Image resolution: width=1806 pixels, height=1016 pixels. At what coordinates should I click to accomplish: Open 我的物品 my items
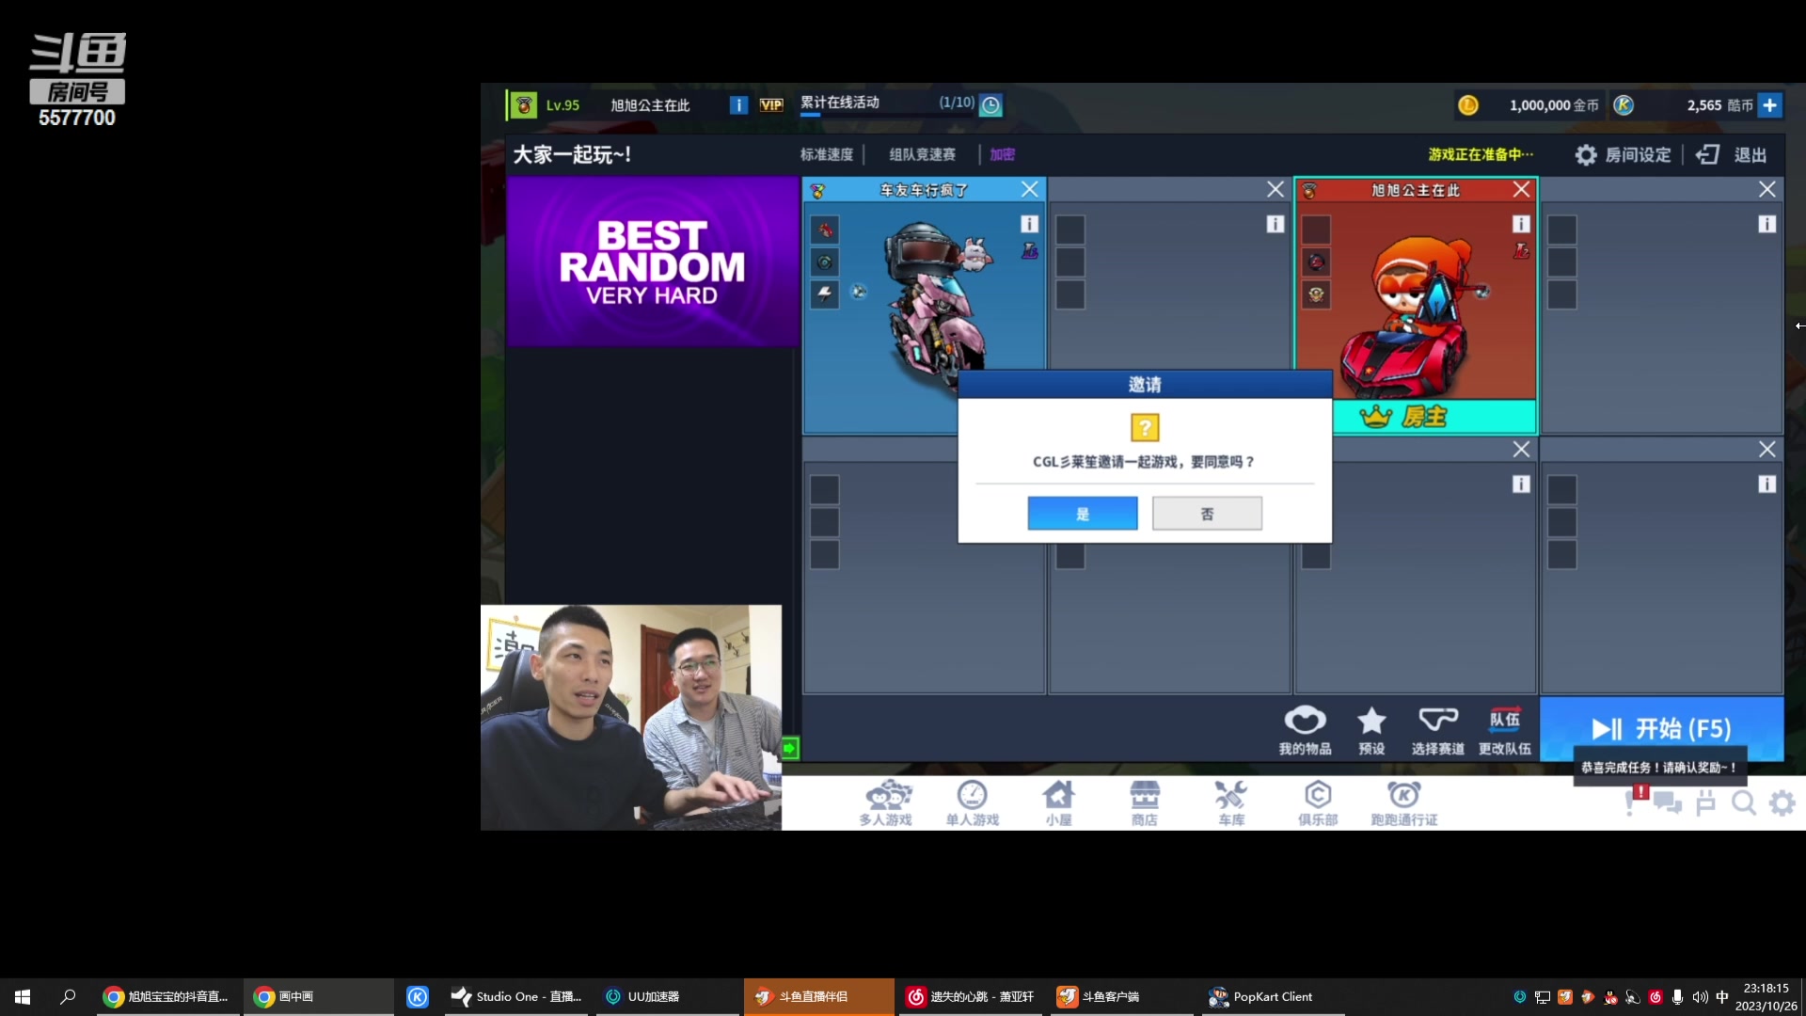coord(1305,731)
